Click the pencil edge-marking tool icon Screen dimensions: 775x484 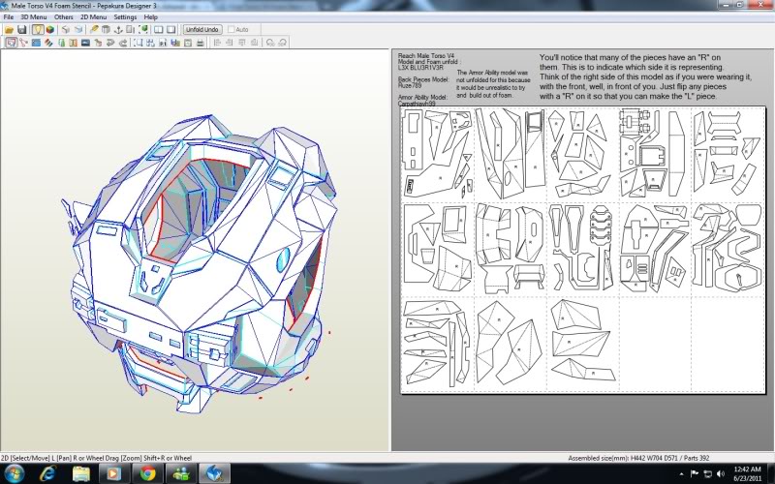tap(94, 30)
